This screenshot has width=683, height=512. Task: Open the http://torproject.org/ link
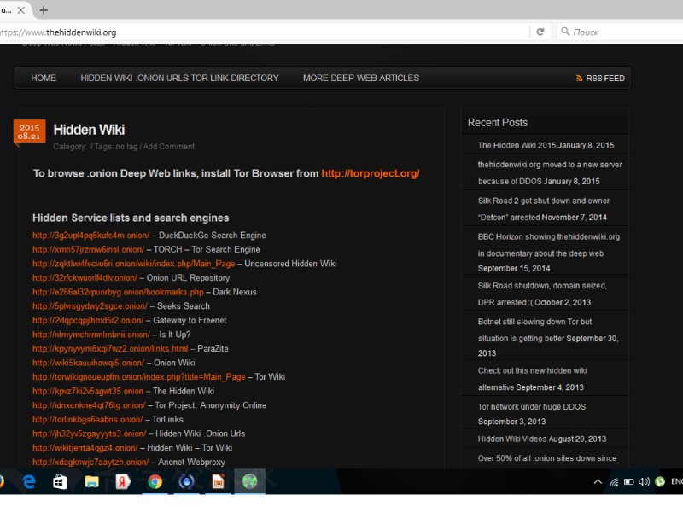[x=371, y=174]
